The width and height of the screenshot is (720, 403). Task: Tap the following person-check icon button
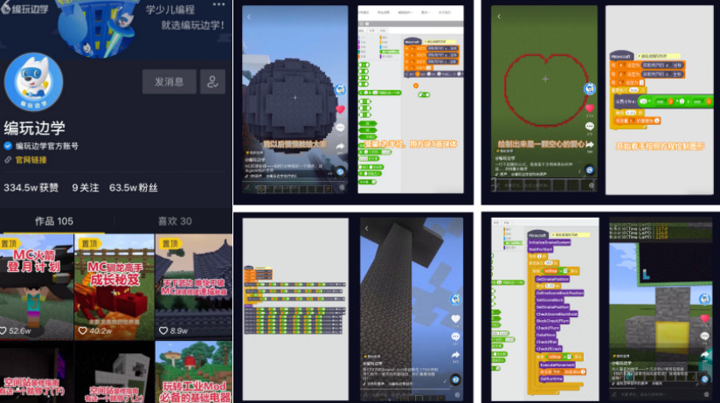[x=212, y=82]
